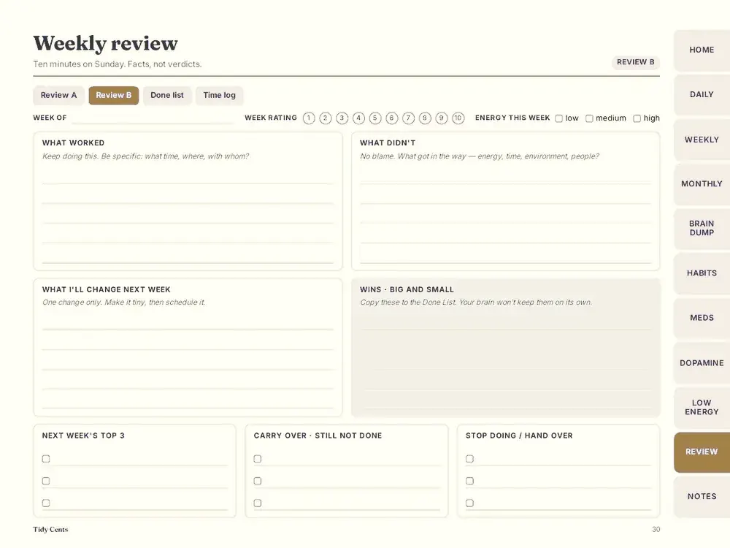Click into the What Didn't writing box
Image resolution: width=730 pixels, height=548 pixels.
[506, 202]
